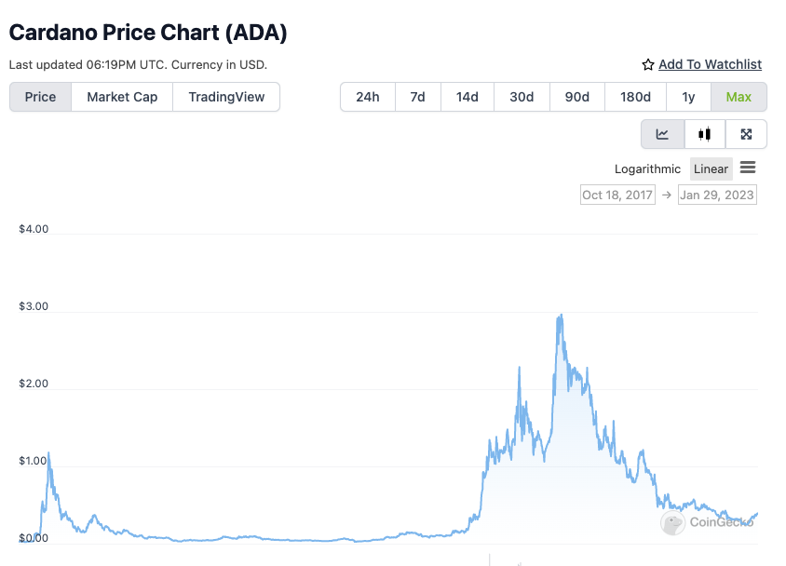Switch to candlestick chart icon

coord(705,134)
